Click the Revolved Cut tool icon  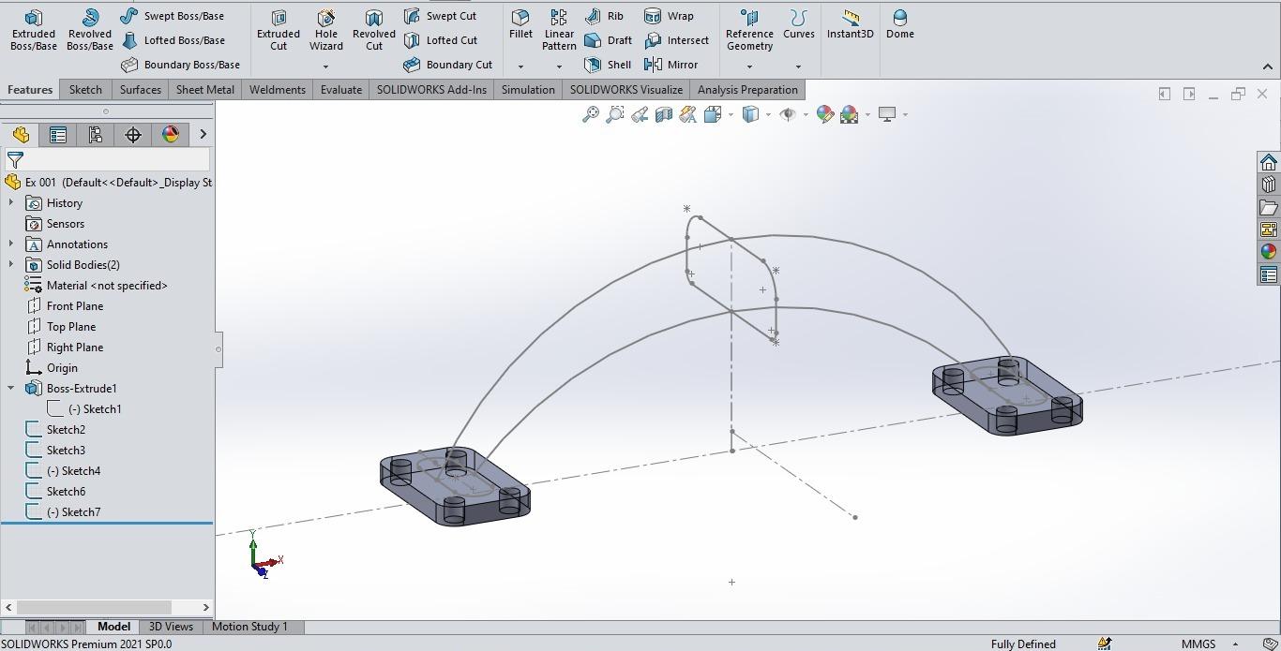click(x=373, y=19)
